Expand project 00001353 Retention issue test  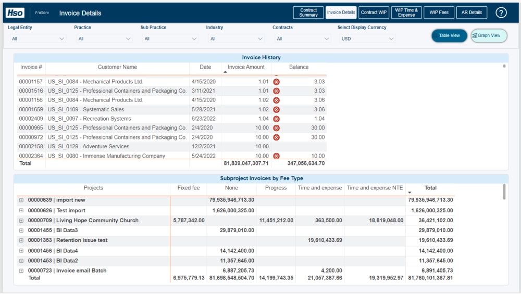point(21,240)
